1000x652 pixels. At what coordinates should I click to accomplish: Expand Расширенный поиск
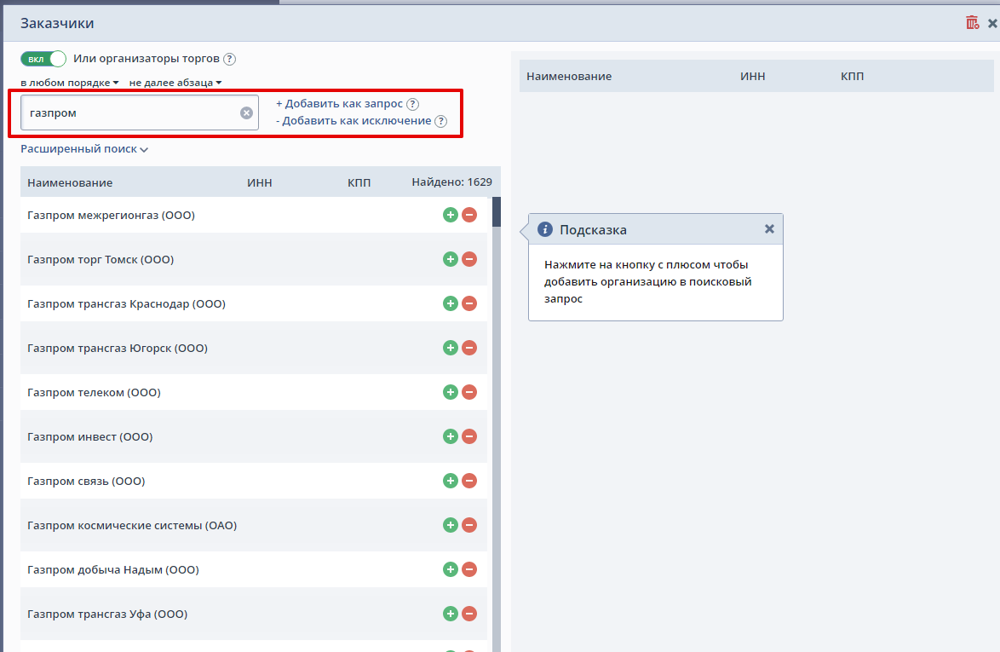pos(84,148)
